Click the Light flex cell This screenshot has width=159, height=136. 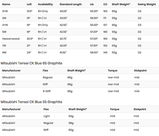47,116
